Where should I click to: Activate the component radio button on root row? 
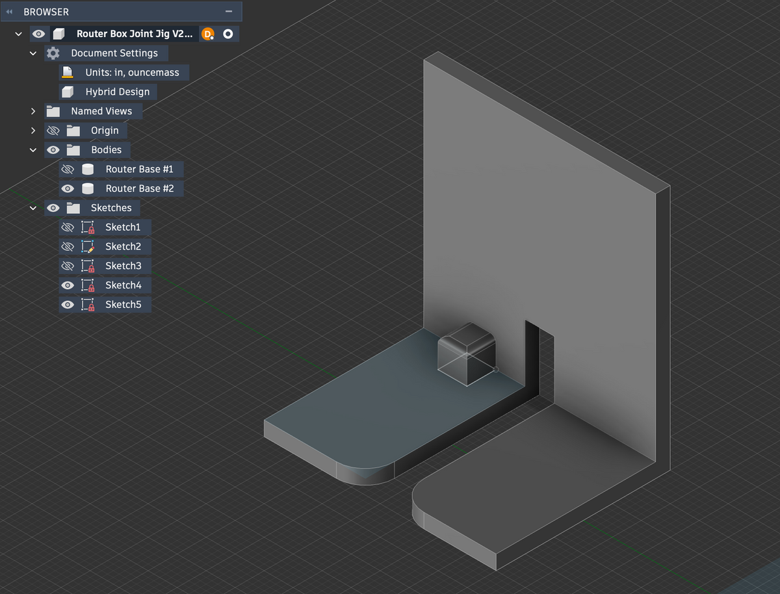click(227, 34)
